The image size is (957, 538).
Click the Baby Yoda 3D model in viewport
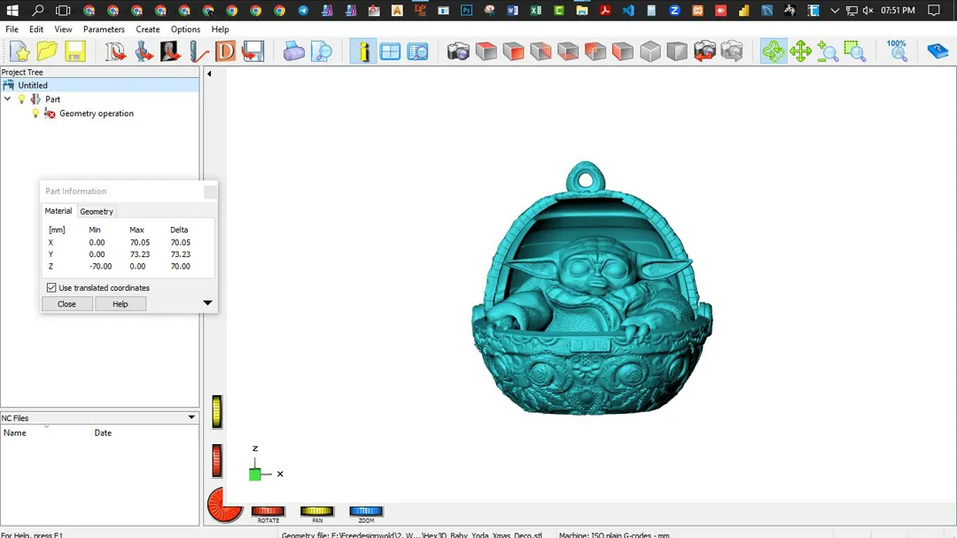coord(591,288)
